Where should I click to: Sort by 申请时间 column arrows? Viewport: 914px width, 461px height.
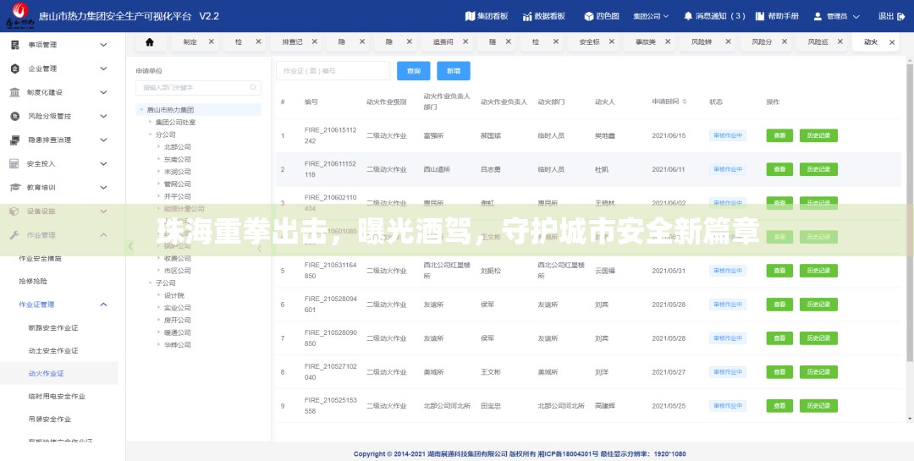click(685, 102)
